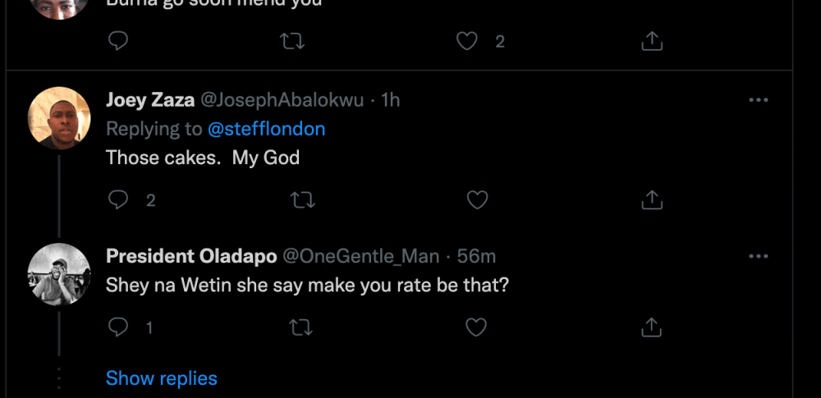Share Joey Zaza's tweet

[651, 199]
